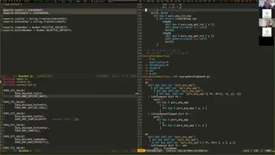The width and height of the screenshot is (275, 155).
Task: Click PURS_ANY_INT(INT_MAX) line
Action: (x=31, y=96)
